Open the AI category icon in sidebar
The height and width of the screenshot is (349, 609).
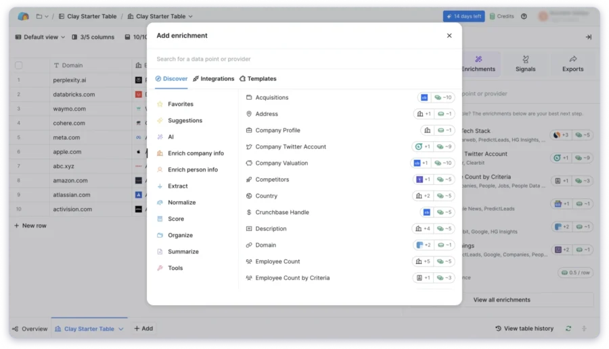[160, 137]
